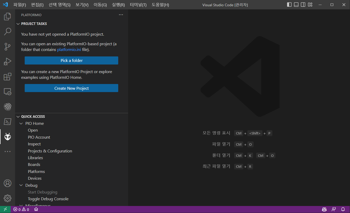Open the 선택 영역(S) menu
350x213 pixels.
pyautogui.click(x=60, y=5)
